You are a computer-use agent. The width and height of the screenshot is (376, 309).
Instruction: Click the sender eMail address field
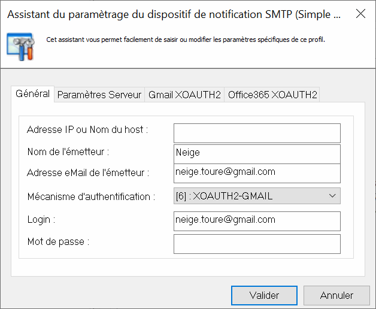point(257,172)
